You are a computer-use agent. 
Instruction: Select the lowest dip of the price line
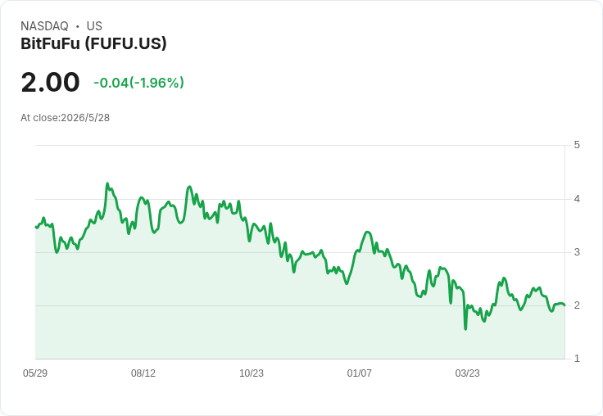(465, 329)
